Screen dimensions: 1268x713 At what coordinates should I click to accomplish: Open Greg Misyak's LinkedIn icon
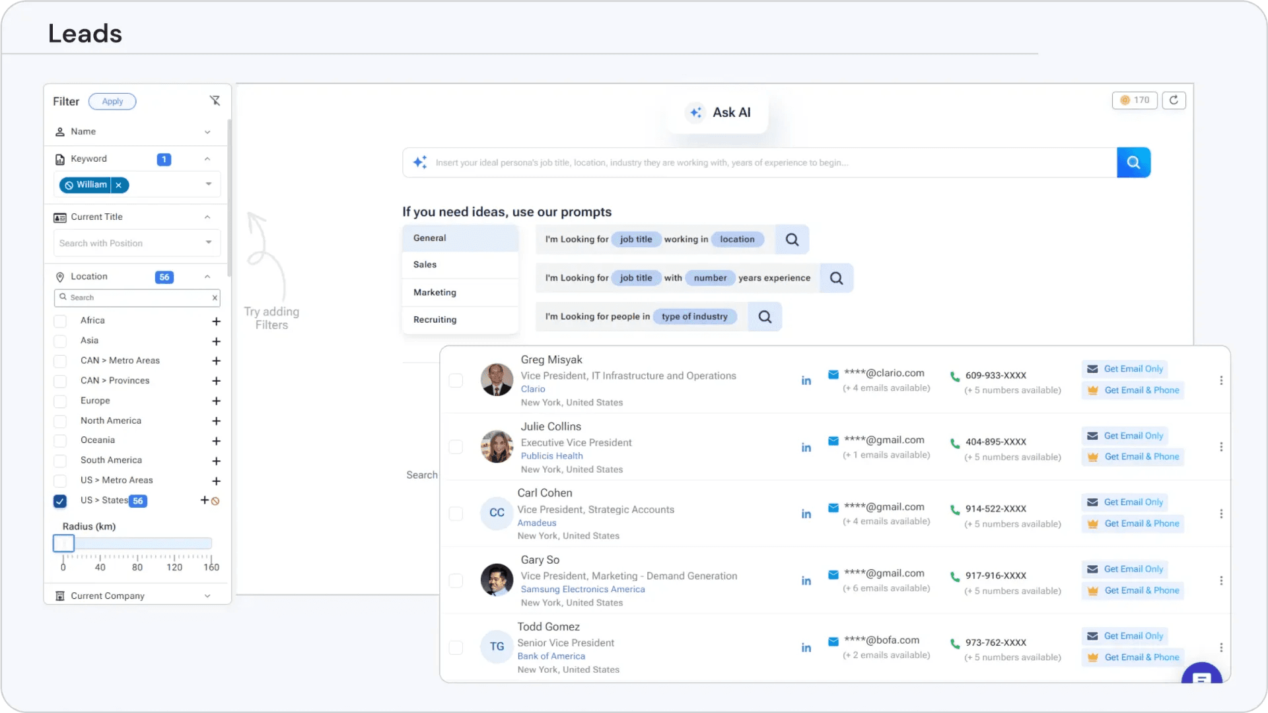pos(806,381)
